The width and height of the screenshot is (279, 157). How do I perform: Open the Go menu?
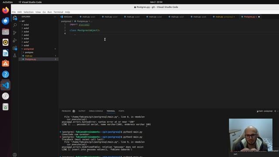click(x=44, y=12)
